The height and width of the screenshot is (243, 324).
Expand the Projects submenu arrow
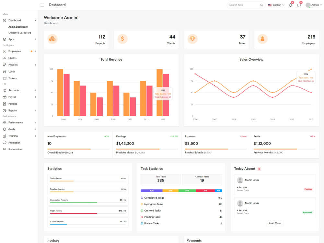36,65
